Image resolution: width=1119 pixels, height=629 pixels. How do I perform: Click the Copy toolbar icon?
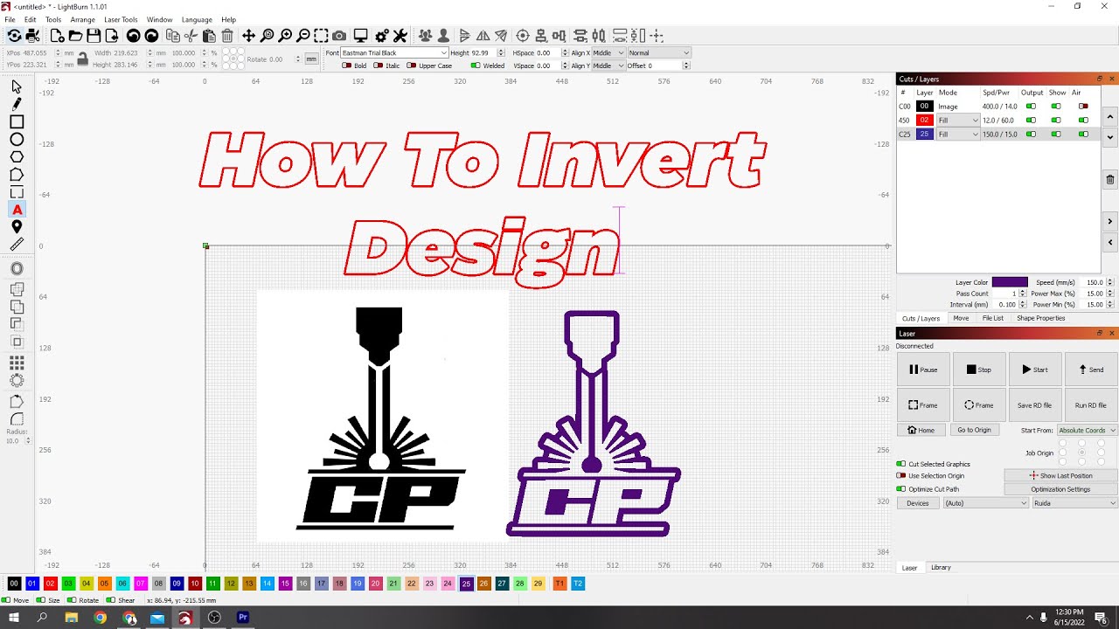173,36
